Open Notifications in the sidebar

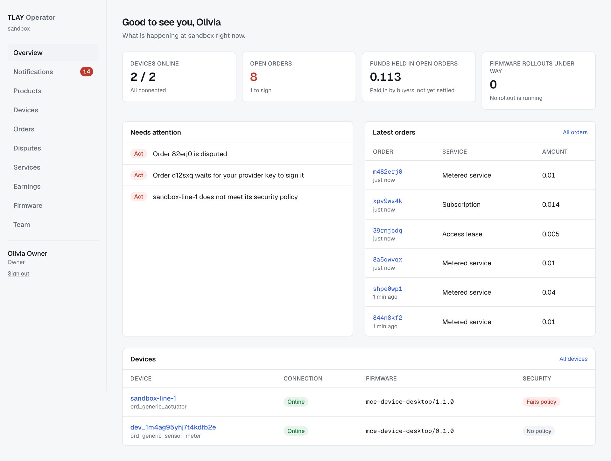tap(53, 72)
